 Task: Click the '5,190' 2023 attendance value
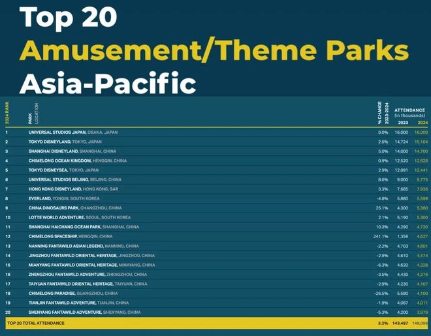tap(403, 217)
